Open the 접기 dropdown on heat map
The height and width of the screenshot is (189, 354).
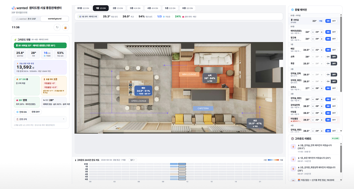(x=133, y=160)
